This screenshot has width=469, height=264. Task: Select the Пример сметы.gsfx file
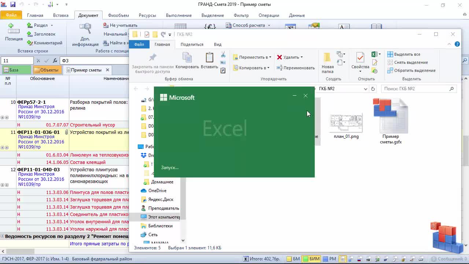tap(391, 122)
